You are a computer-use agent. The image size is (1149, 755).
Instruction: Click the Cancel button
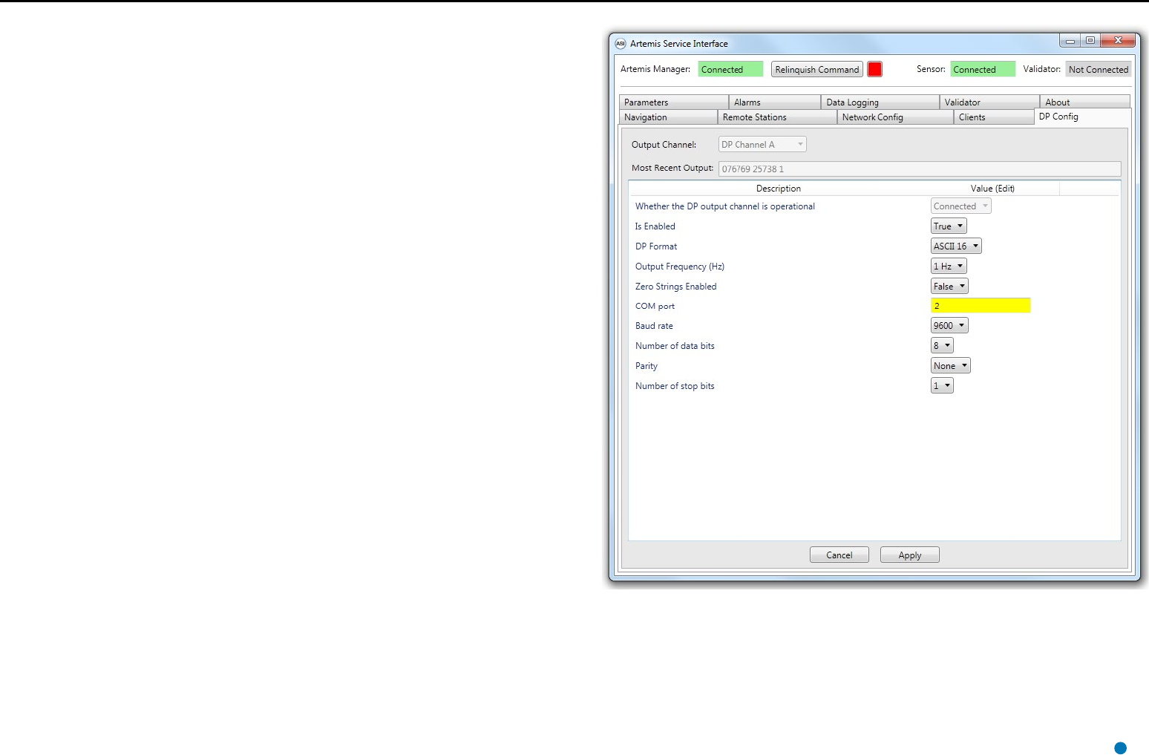[x=839, y=555]
